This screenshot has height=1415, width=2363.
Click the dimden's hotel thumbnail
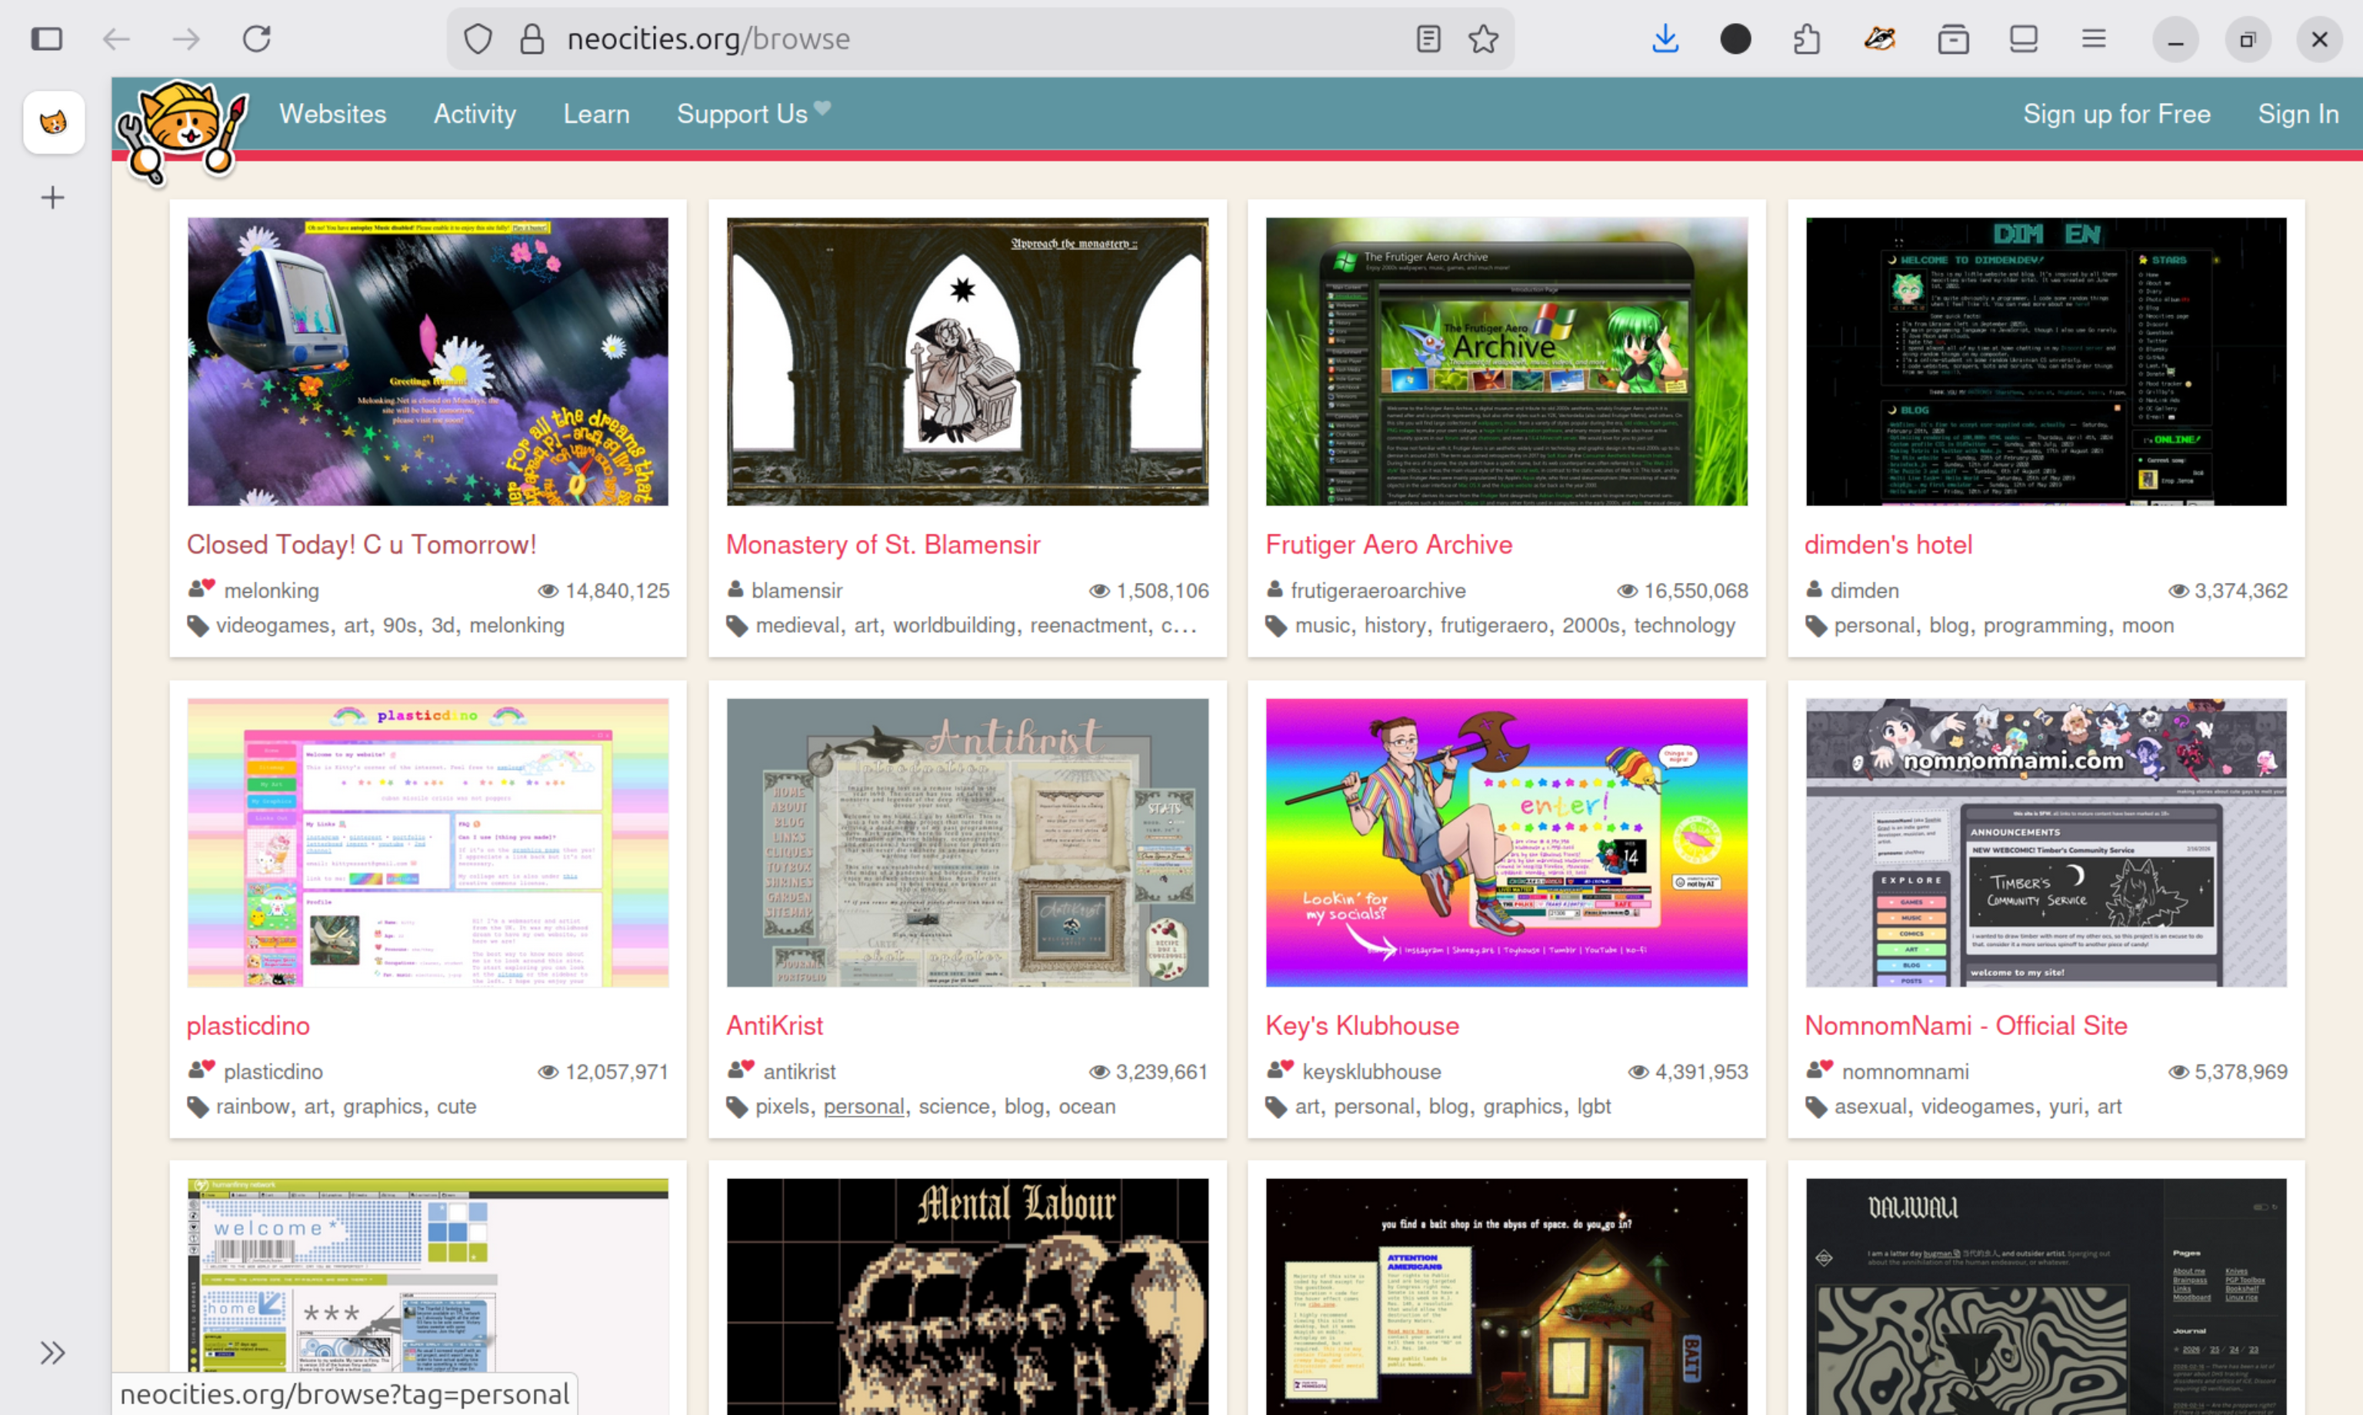pos(2046,361)
